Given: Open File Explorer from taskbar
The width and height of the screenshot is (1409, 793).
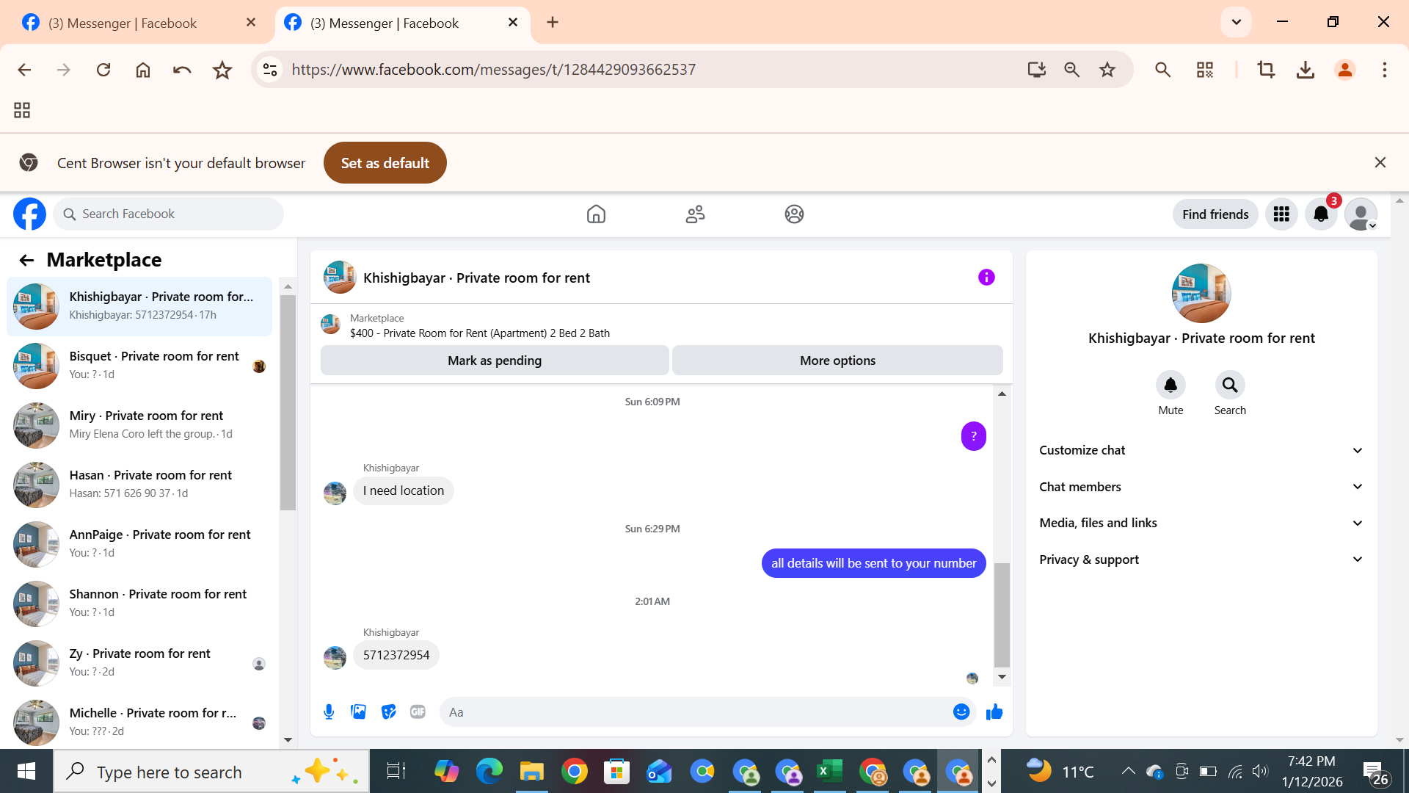Looking at the screenshot, I should point(531,772).
